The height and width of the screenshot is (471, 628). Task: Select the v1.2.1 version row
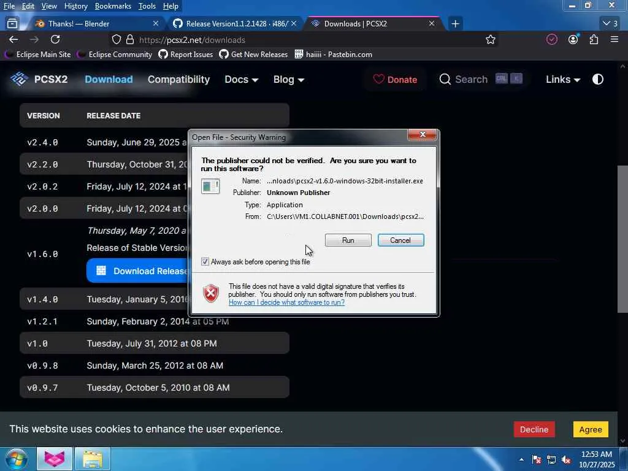point(154,321)
